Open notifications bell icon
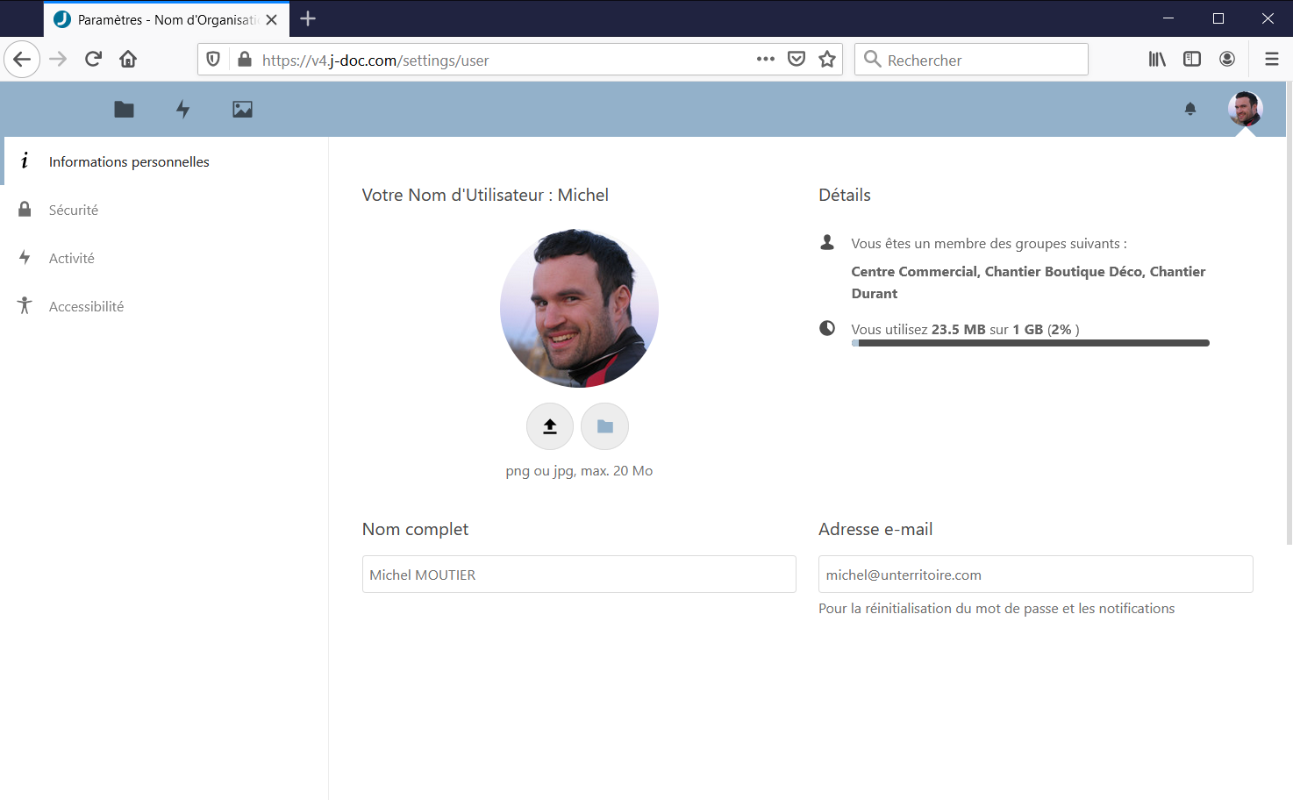This screenshot has width=1293, height=800. click(1190, 109)
